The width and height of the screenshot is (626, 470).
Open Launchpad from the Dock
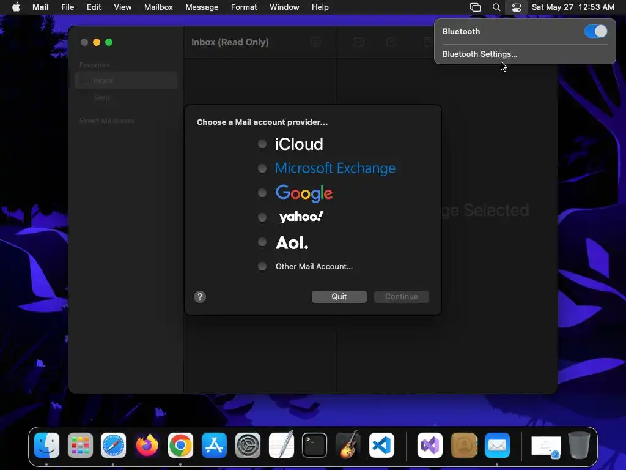pyautogui.click(x=80, y=446)
